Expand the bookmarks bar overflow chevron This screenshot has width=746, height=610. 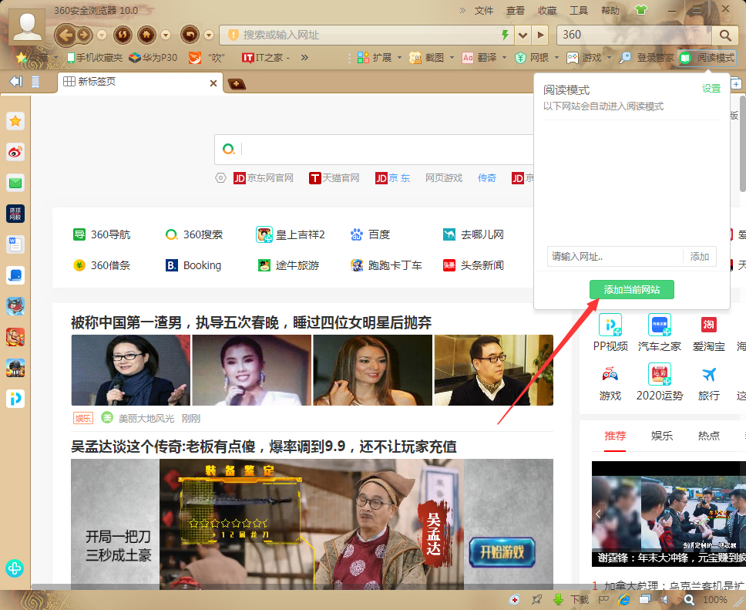tap(303, 57)
